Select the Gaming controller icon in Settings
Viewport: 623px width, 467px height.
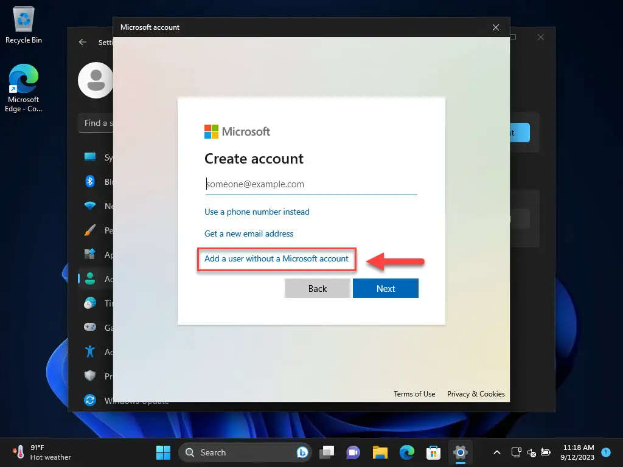90,327
